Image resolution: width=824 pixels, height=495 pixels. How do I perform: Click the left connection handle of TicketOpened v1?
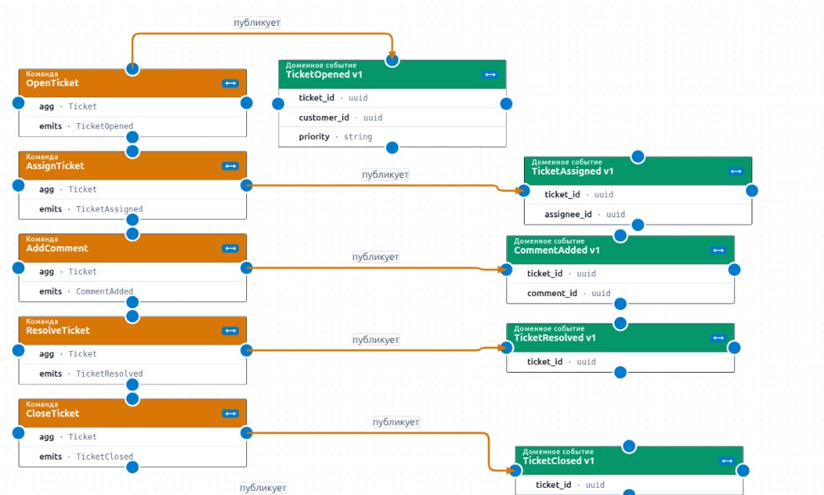pos(278,104)
